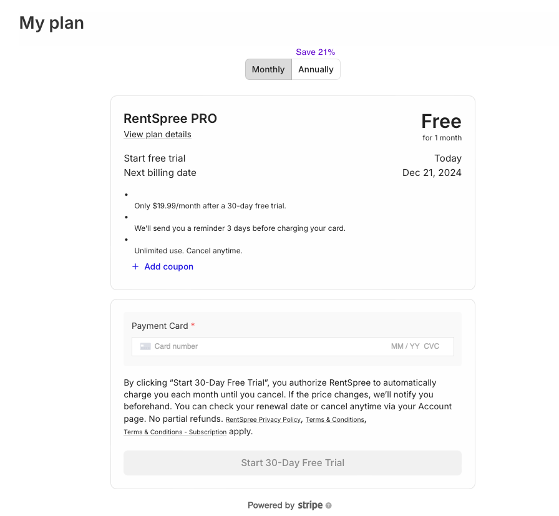Click the card brand icon in payment field
This screenshot has height=516, width=559.
145,346
